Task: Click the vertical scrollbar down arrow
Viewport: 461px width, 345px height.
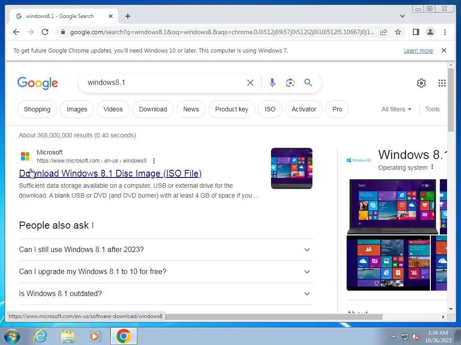Action: [x=451, y=309]
